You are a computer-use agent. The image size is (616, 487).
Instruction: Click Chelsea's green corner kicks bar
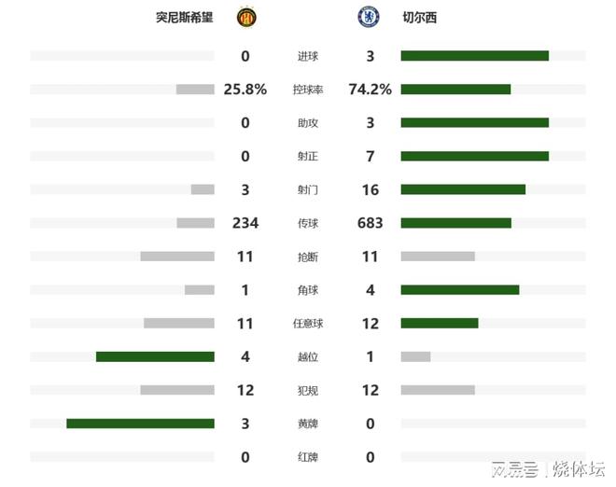pyautogui.click(x=459, y=290)
